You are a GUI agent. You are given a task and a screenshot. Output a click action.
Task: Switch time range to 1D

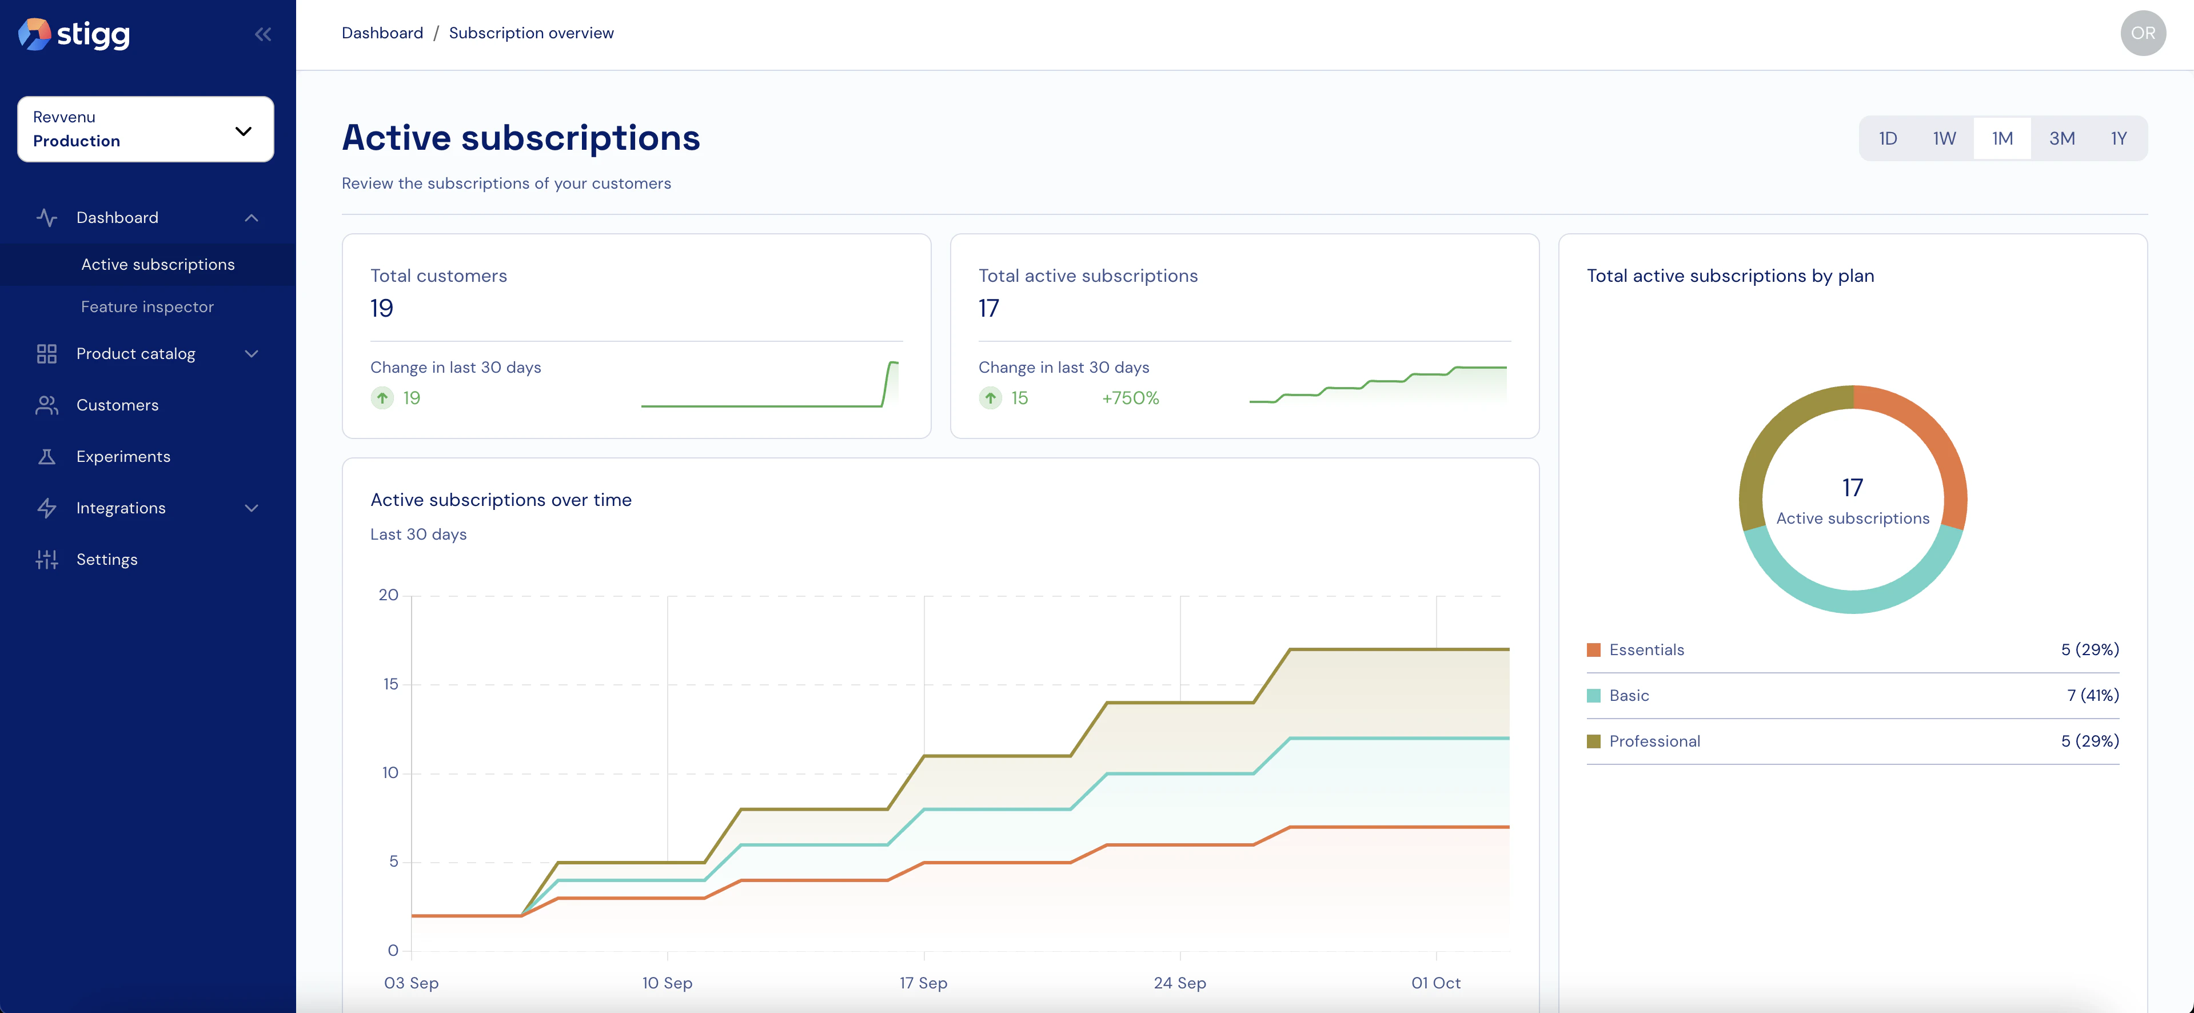click(1888, 138)
